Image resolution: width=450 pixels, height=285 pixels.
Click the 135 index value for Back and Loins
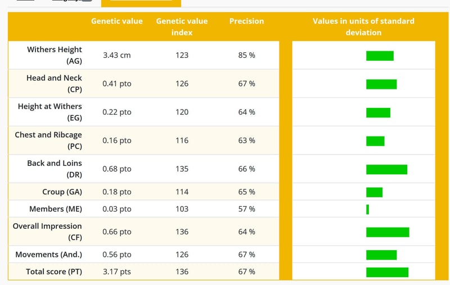click(x=182, y=169)
